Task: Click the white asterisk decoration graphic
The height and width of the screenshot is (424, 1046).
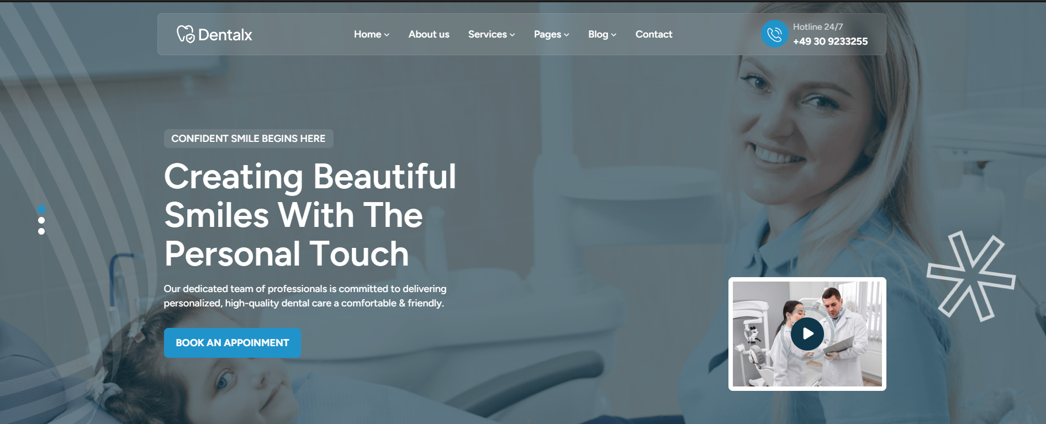Action: tap(971, 276)
